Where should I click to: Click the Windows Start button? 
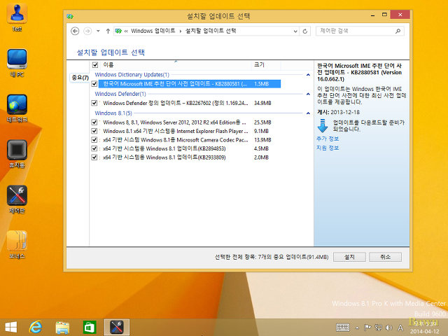(11, 327)
